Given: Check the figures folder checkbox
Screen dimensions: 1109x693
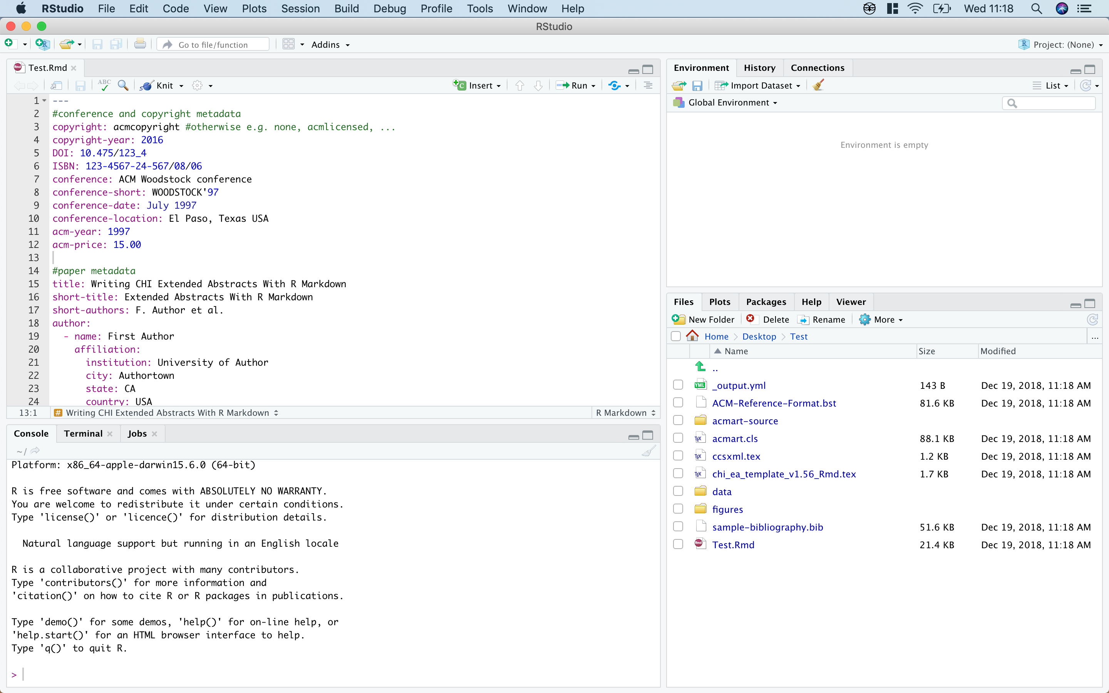Looking at the screenshot, I should (678, 509).
